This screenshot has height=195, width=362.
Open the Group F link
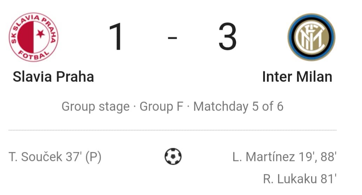click(161, 106)
